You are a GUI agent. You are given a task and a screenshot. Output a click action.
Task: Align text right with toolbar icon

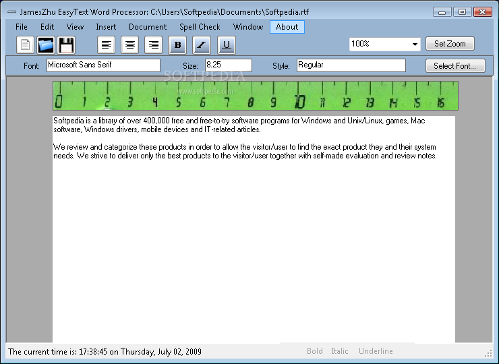[153, 45]
